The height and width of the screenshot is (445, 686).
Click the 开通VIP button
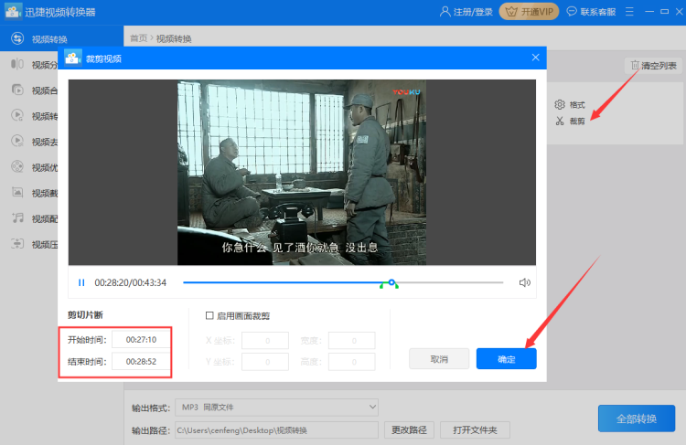click(x=529, y=12)
